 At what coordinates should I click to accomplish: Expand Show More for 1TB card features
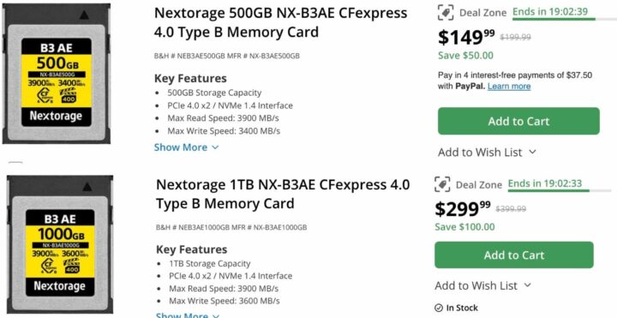click(x=188, y=315)
